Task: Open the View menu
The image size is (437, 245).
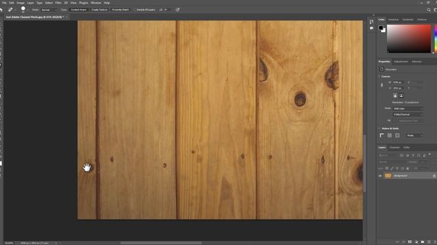Action: [x=73, y=3]
